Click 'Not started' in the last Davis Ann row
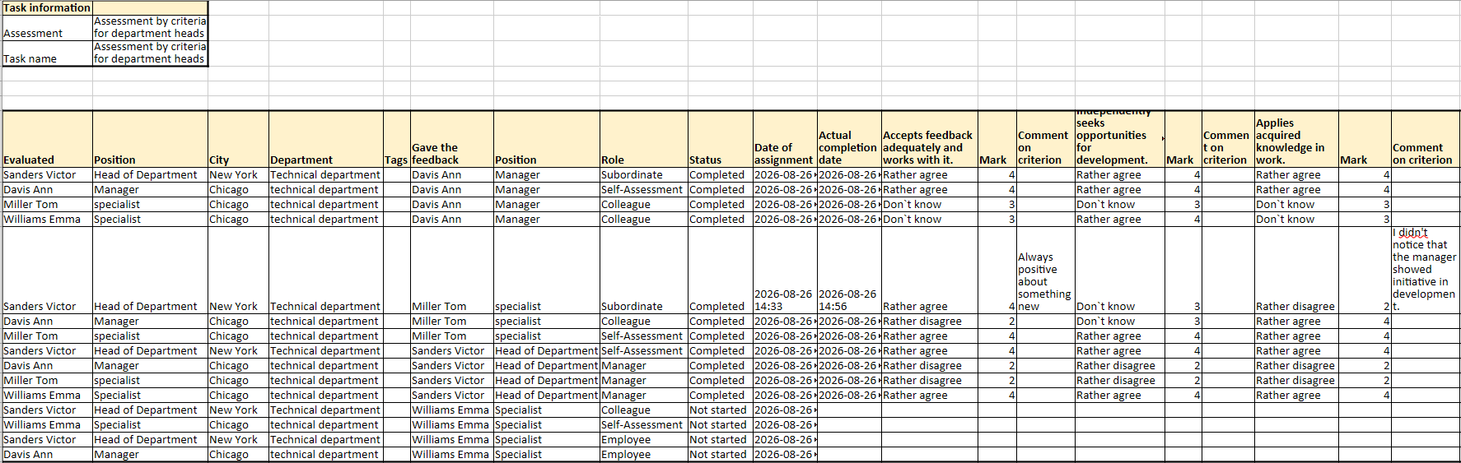Viewport: 1461px width, 463px height. 721,455
